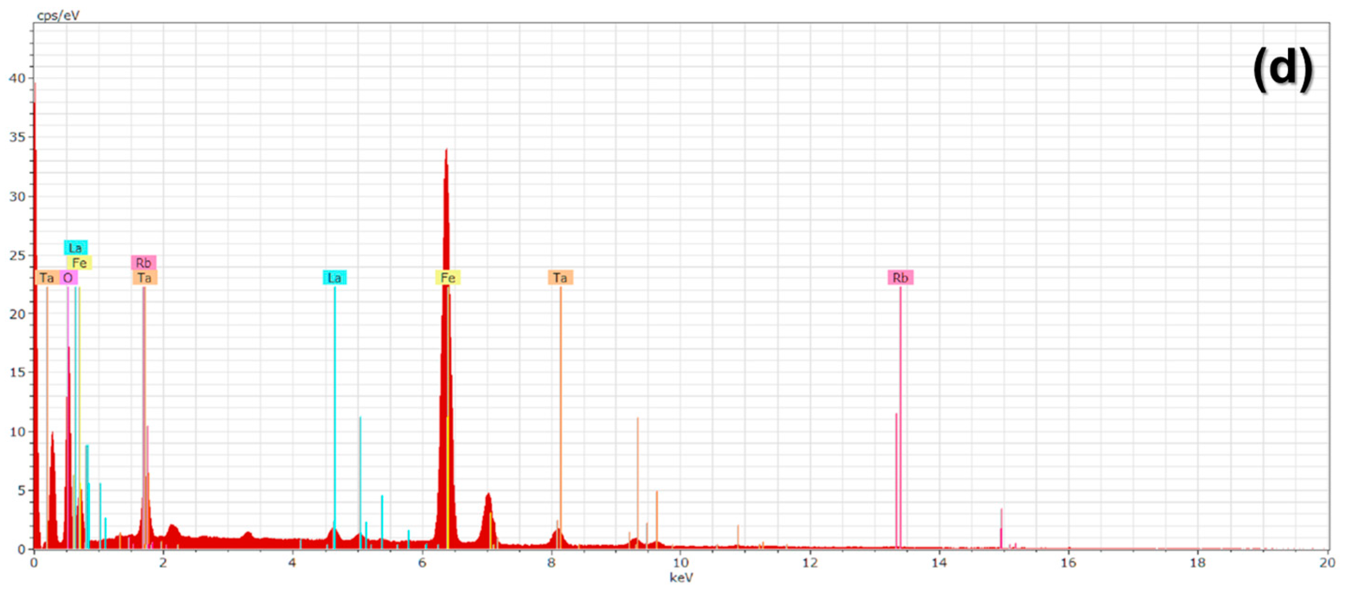The height and width of the screenshot is (595, 1350).
Task: Click the tallest red Fe peak top
Action: click(x=446, y=152)
